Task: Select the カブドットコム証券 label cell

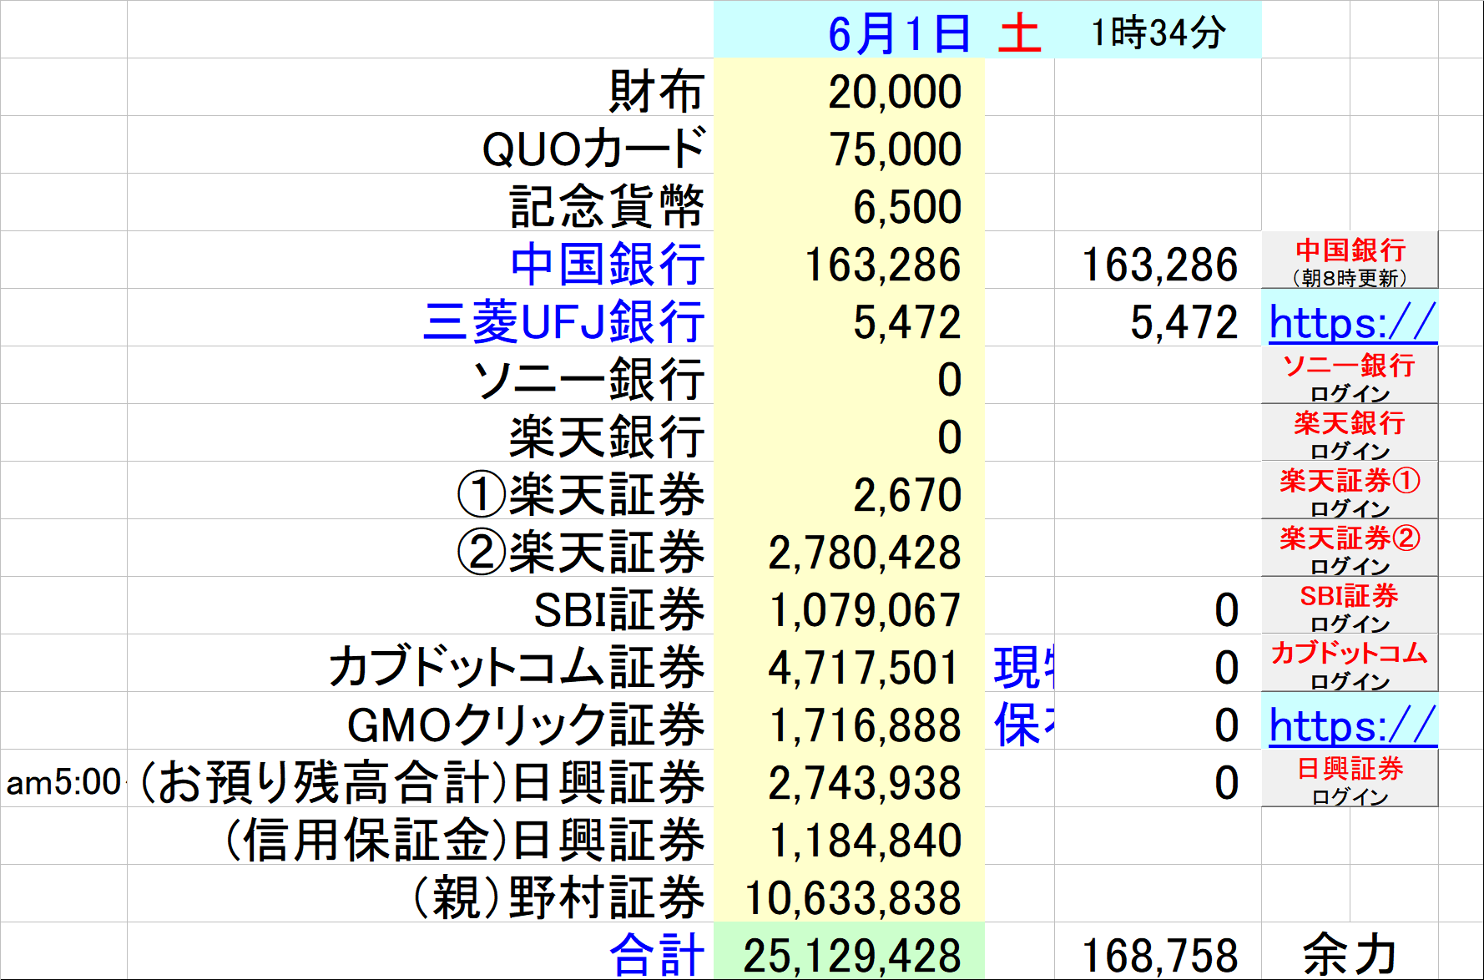Action: (x=421, y=664)
